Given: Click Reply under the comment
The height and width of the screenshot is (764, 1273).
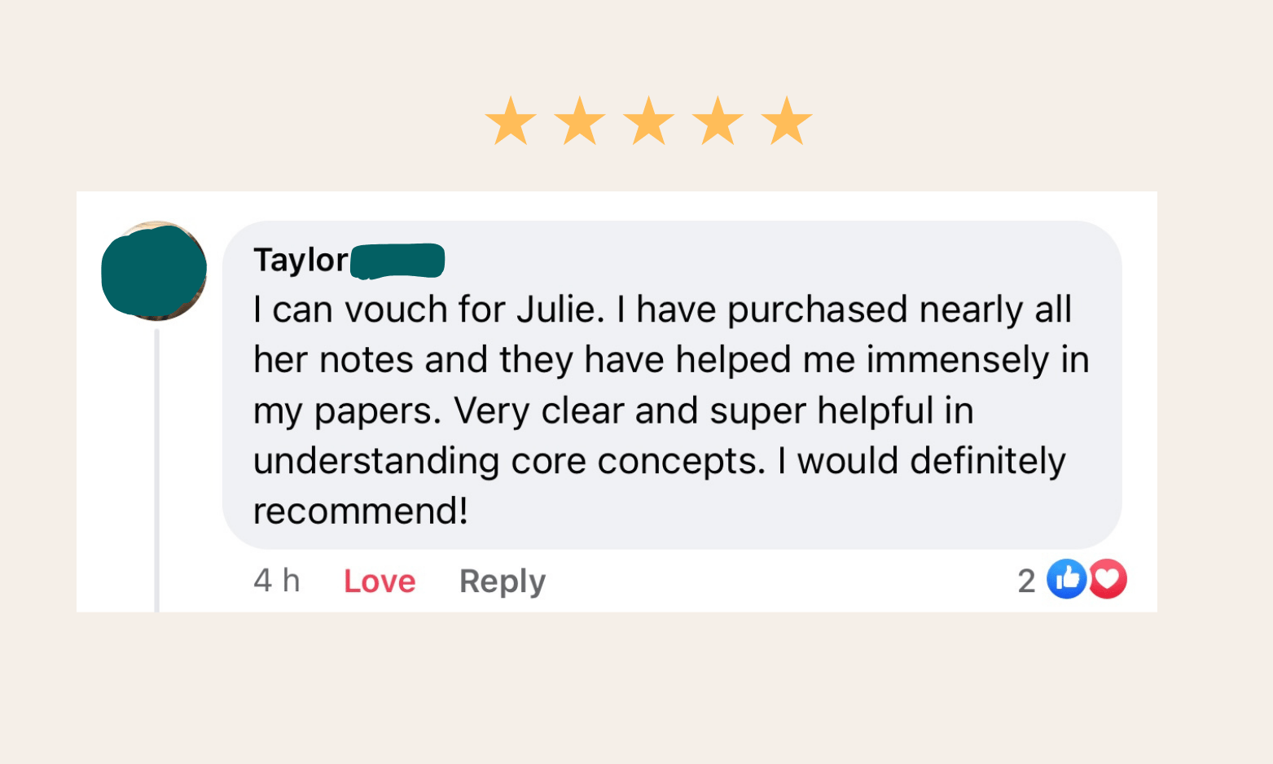Looking at the screenshot, I should (503, 581).
